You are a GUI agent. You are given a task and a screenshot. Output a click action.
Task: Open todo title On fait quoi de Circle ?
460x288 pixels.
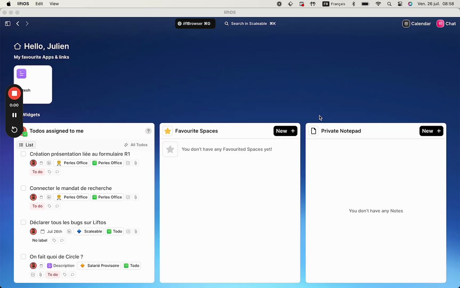(x=56, y=257)
